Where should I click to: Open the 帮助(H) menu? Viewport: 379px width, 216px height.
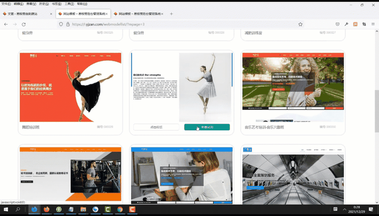coord(82,4)
